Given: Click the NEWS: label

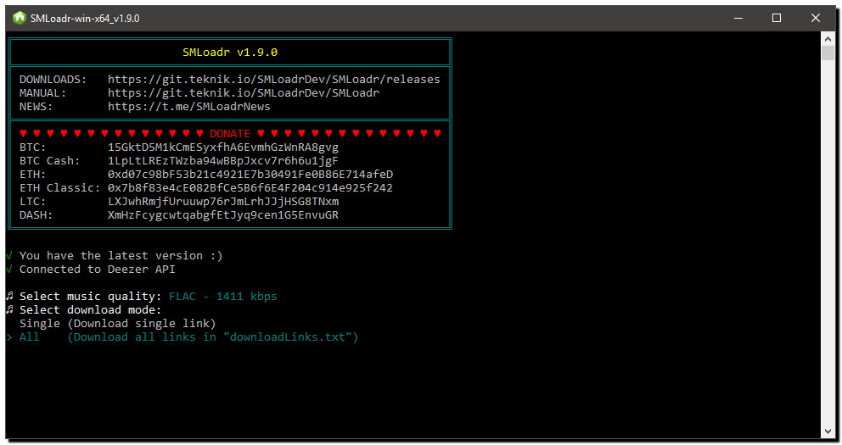Looking at the screenshot, I should tap(36, 107).
